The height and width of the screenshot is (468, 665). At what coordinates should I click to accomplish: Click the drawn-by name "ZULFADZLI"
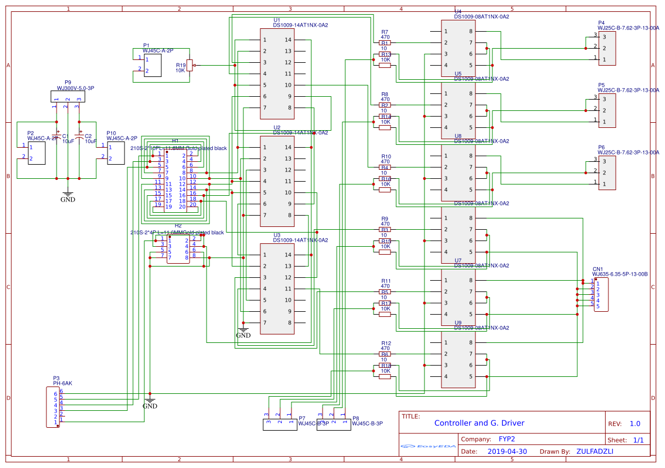(x=595, y=452)
